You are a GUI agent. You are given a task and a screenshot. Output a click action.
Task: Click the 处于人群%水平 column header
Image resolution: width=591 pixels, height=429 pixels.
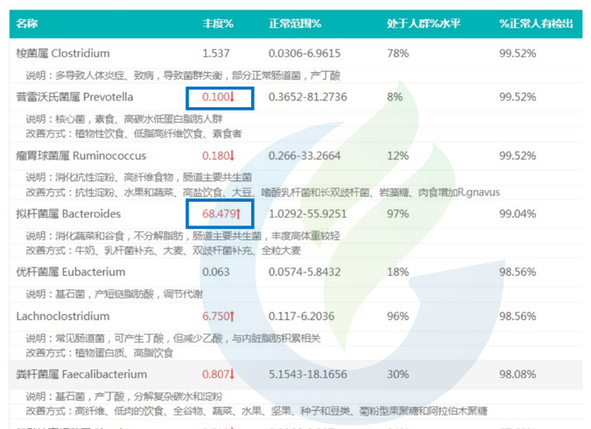(423, 21)
